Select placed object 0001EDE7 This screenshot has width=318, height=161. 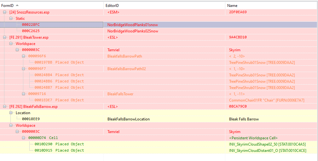59,100
